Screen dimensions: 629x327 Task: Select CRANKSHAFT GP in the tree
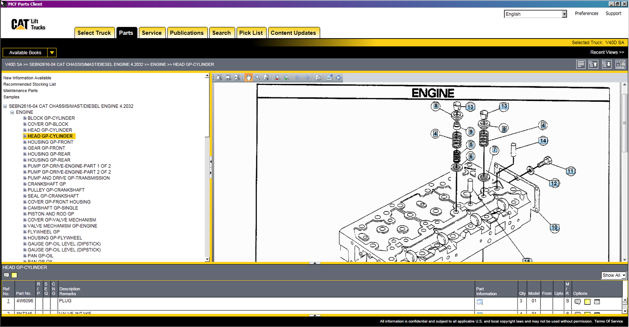coord(47,184)
